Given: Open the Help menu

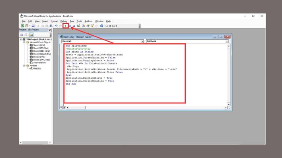Looking at the screenshot, I should coord(108,21).
